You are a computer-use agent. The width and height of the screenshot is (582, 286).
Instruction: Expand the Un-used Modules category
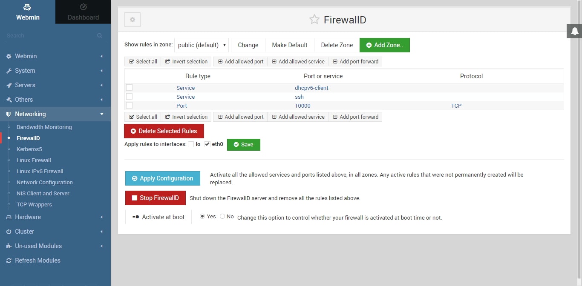pyautogui.click(x=55, y=246)
